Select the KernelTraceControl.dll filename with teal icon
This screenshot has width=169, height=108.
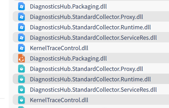[59, 100]
